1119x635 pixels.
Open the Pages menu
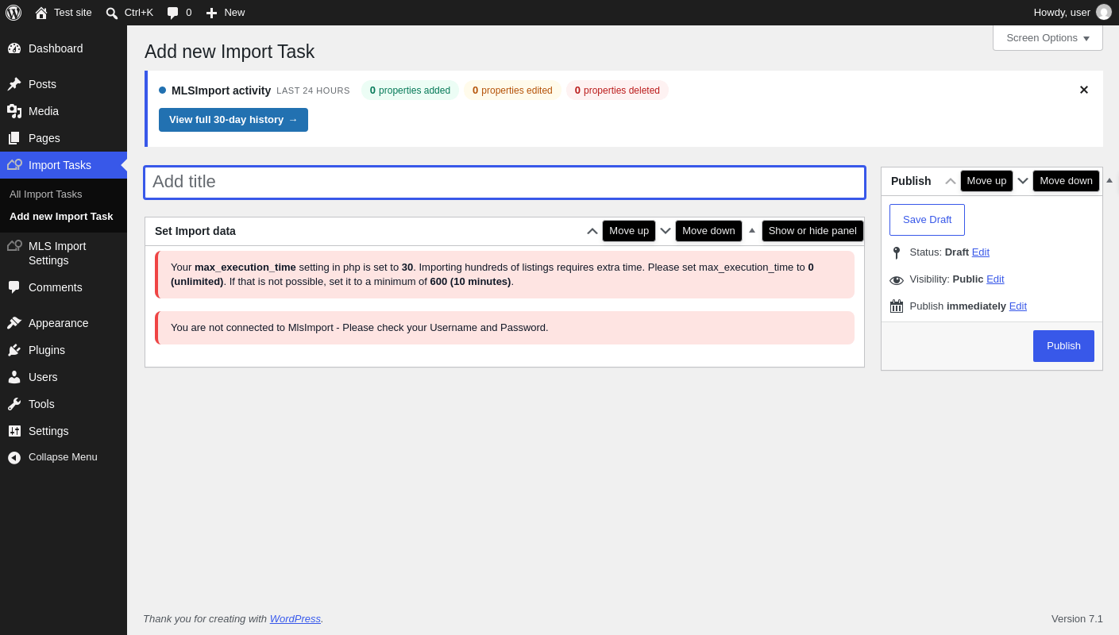pyautogui.click(x=64, y=138)
